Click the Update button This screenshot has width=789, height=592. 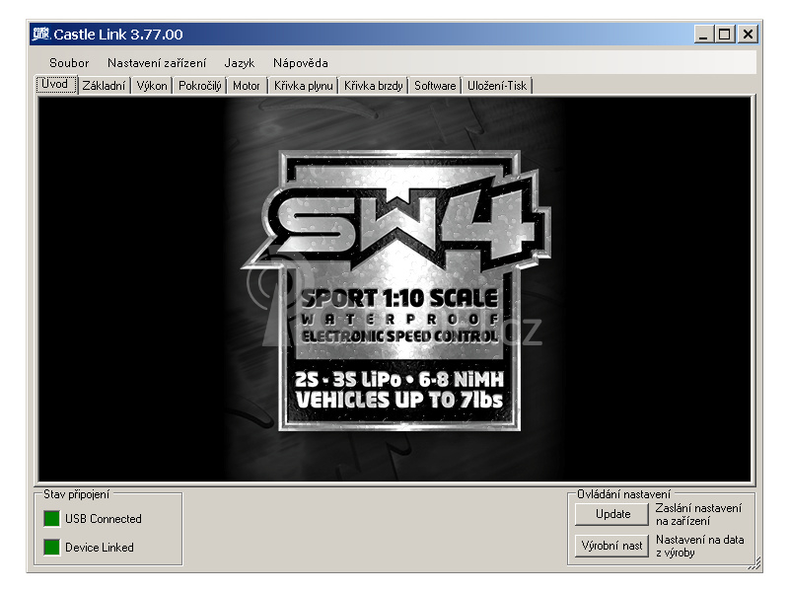tap(612, 514)
